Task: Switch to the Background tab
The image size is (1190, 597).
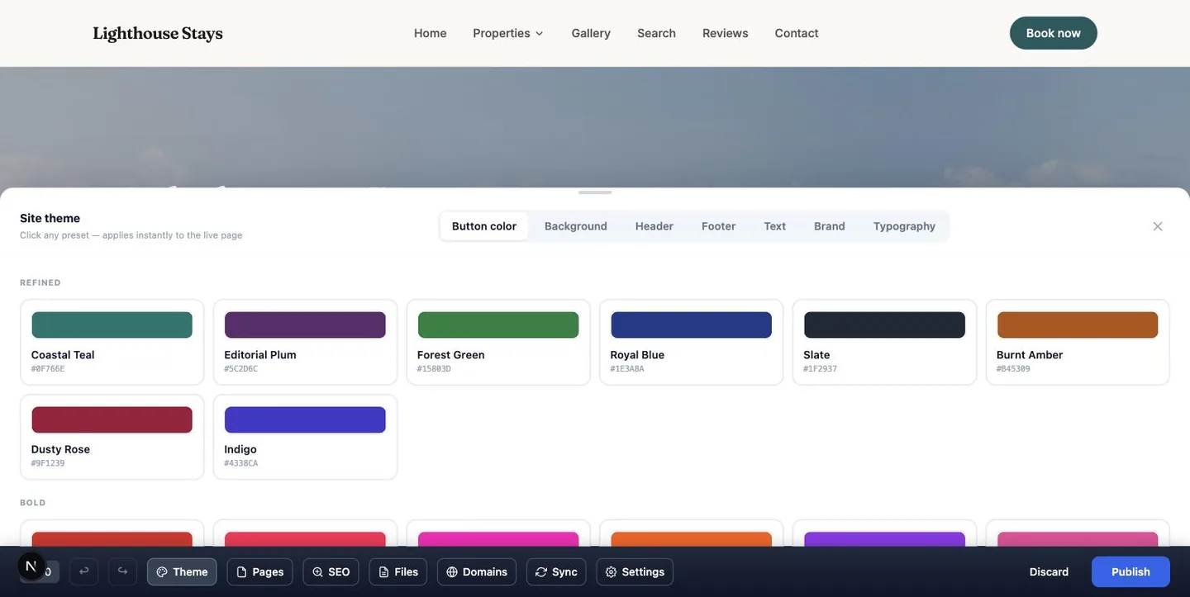Action: tap(576, 226)
